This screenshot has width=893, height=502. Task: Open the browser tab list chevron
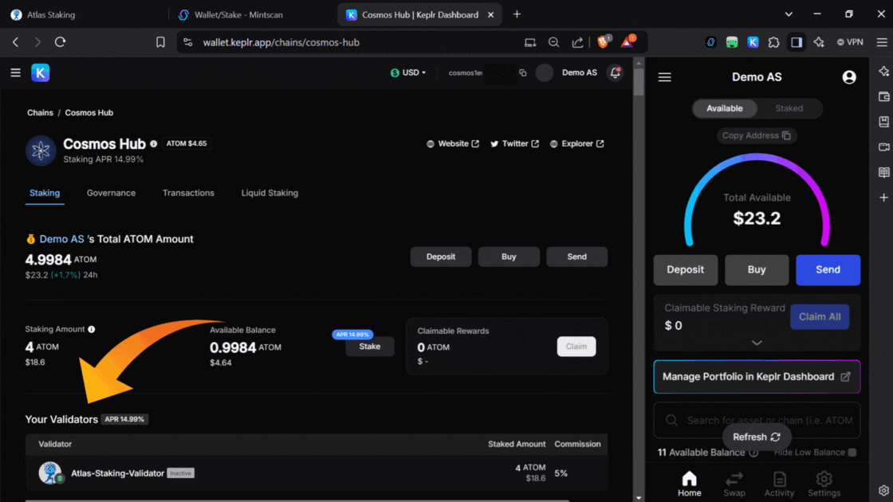coord(789,14)
